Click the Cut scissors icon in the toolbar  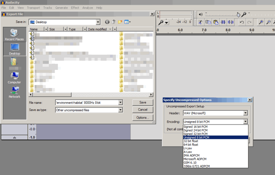point(200,22)
